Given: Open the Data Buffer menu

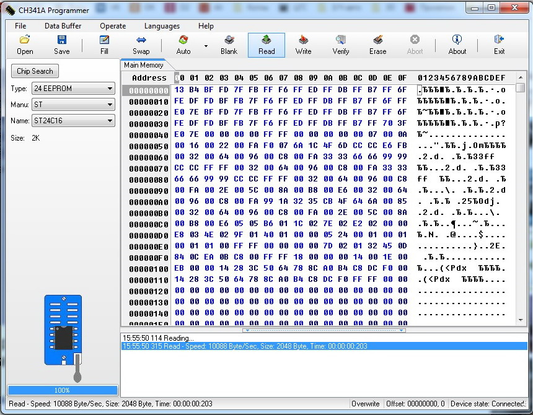Looking at the screenshot, I should 63,26.
